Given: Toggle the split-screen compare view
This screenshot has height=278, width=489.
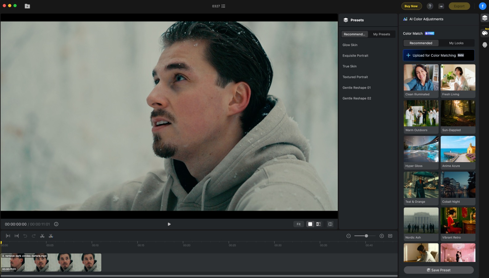Looking at the screenshot, I should point(330,224).
